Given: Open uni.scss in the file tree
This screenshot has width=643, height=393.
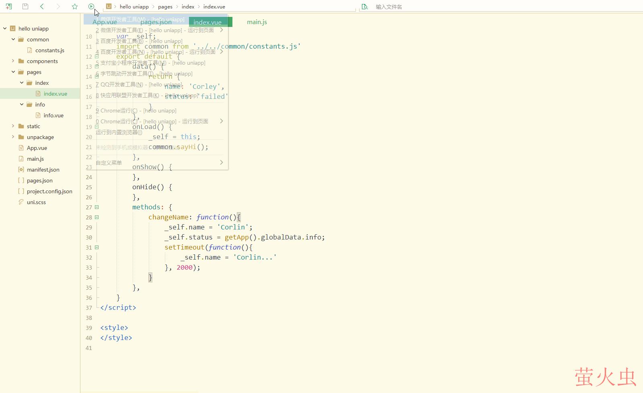Looking at the screenshot, I should (x=36, y=202).
